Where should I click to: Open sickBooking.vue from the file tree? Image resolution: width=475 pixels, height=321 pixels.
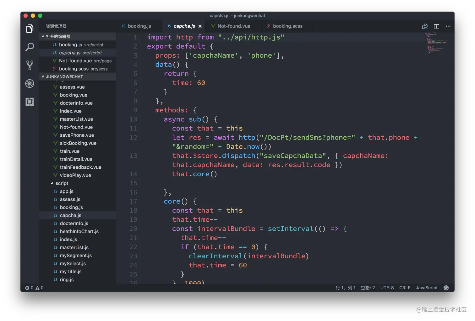[77, 143]
